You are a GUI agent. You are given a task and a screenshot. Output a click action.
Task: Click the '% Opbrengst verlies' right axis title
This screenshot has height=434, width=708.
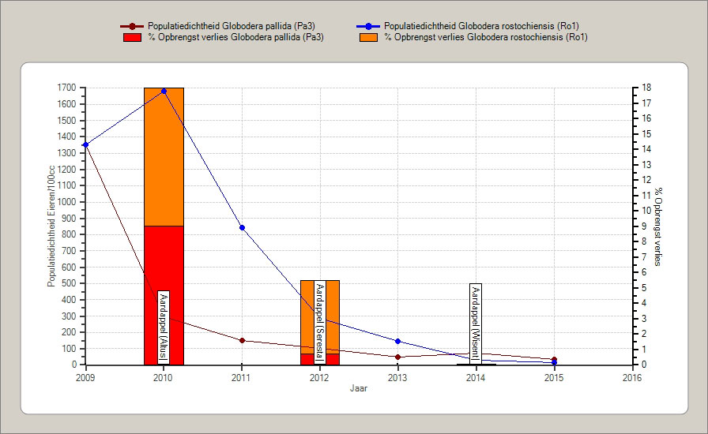(657, 226)
